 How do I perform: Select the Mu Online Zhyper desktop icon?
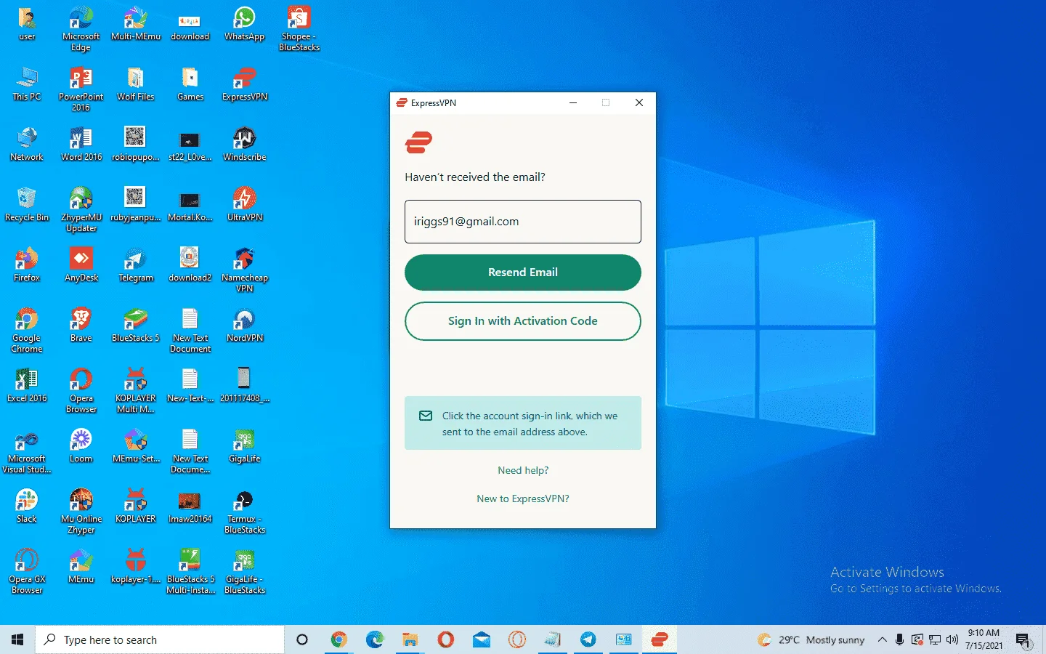pos(81,512)
